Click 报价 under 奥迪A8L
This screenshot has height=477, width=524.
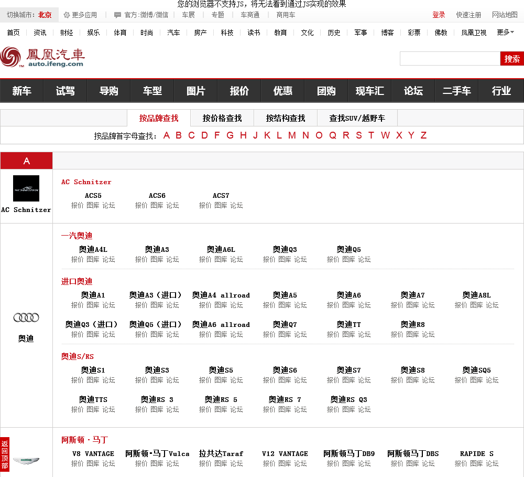pyautogui.click(x=461, y=305)
